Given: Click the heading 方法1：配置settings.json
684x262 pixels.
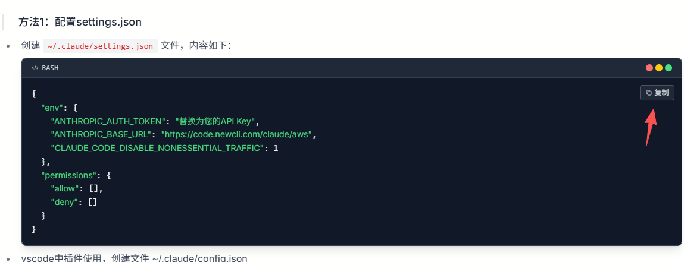Looking at the screenshot, I should pyautogui.click(x=80, y=22).
